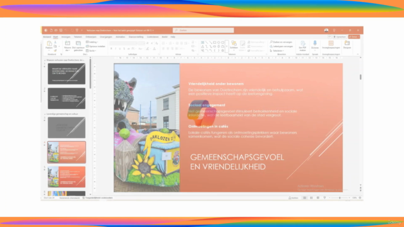The width and height of the screenshot is (404, 227).
Task: Click the font color swatch icon
Action: click(154, 49)
